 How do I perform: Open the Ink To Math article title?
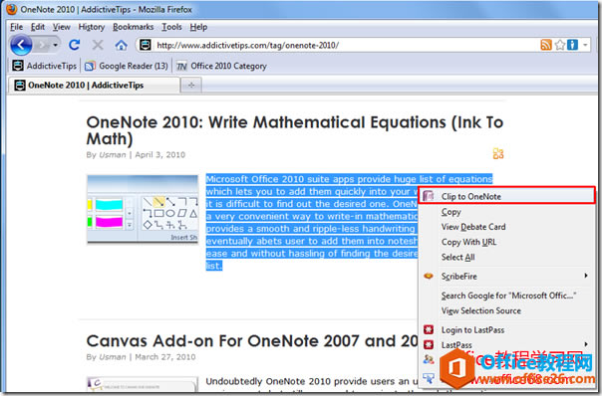pos(294,130)
